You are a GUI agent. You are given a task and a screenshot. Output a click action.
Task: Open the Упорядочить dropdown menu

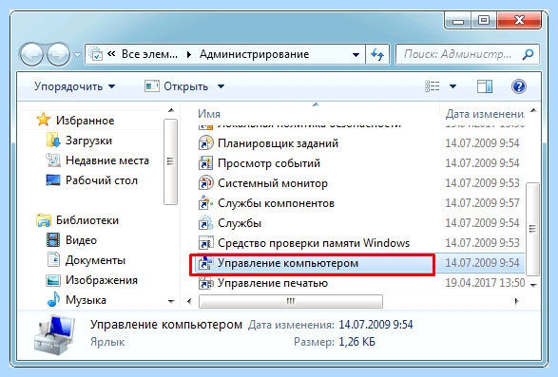click(74, 86)
